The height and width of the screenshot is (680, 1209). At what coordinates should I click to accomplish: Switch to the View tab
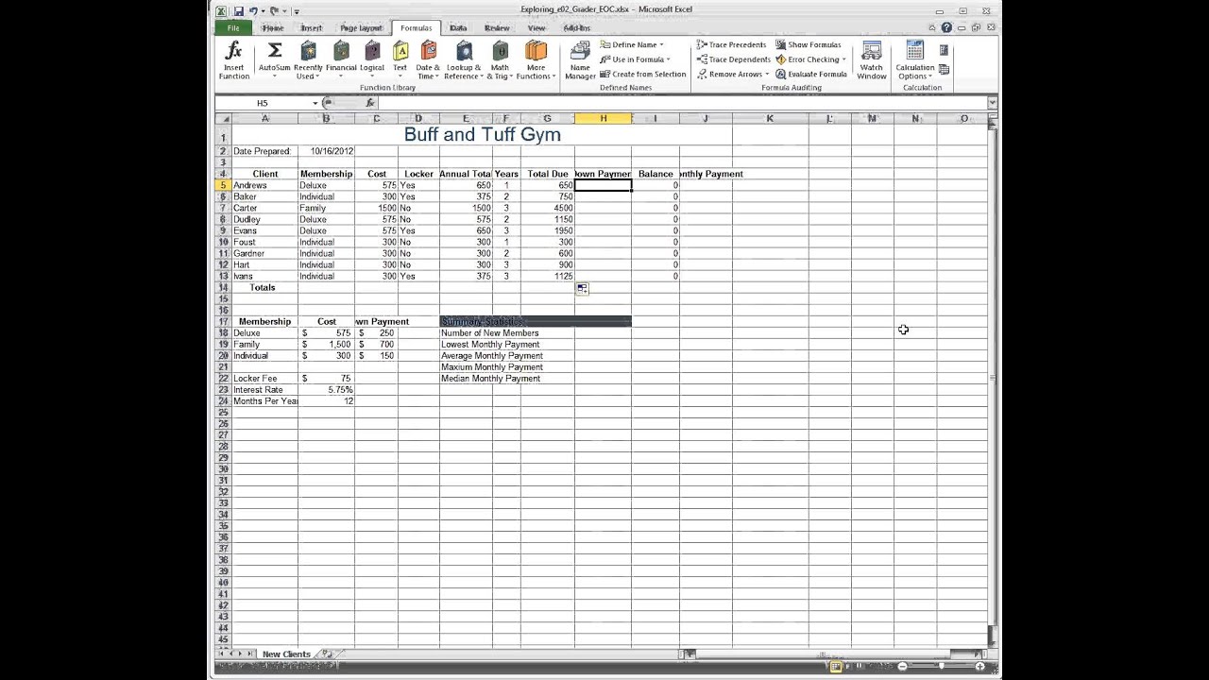click(x=536, y=28)
